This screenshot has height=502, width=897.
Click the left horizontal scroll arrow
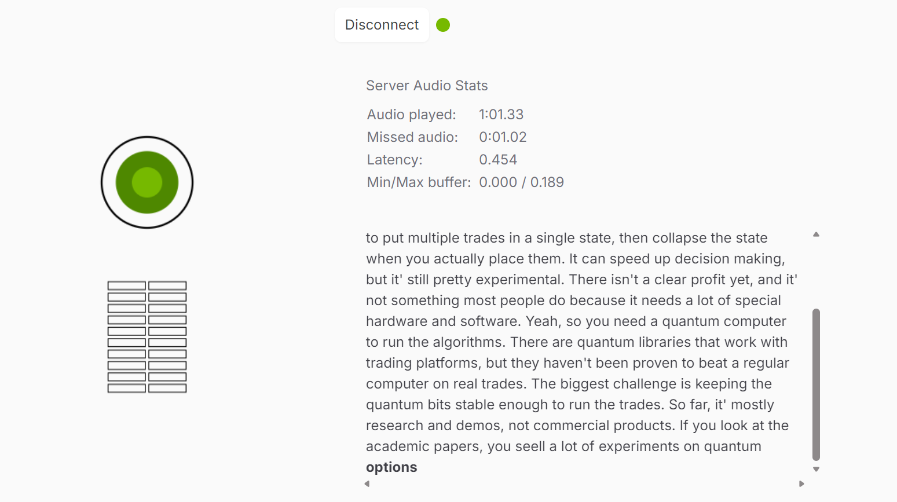[367, 483]
